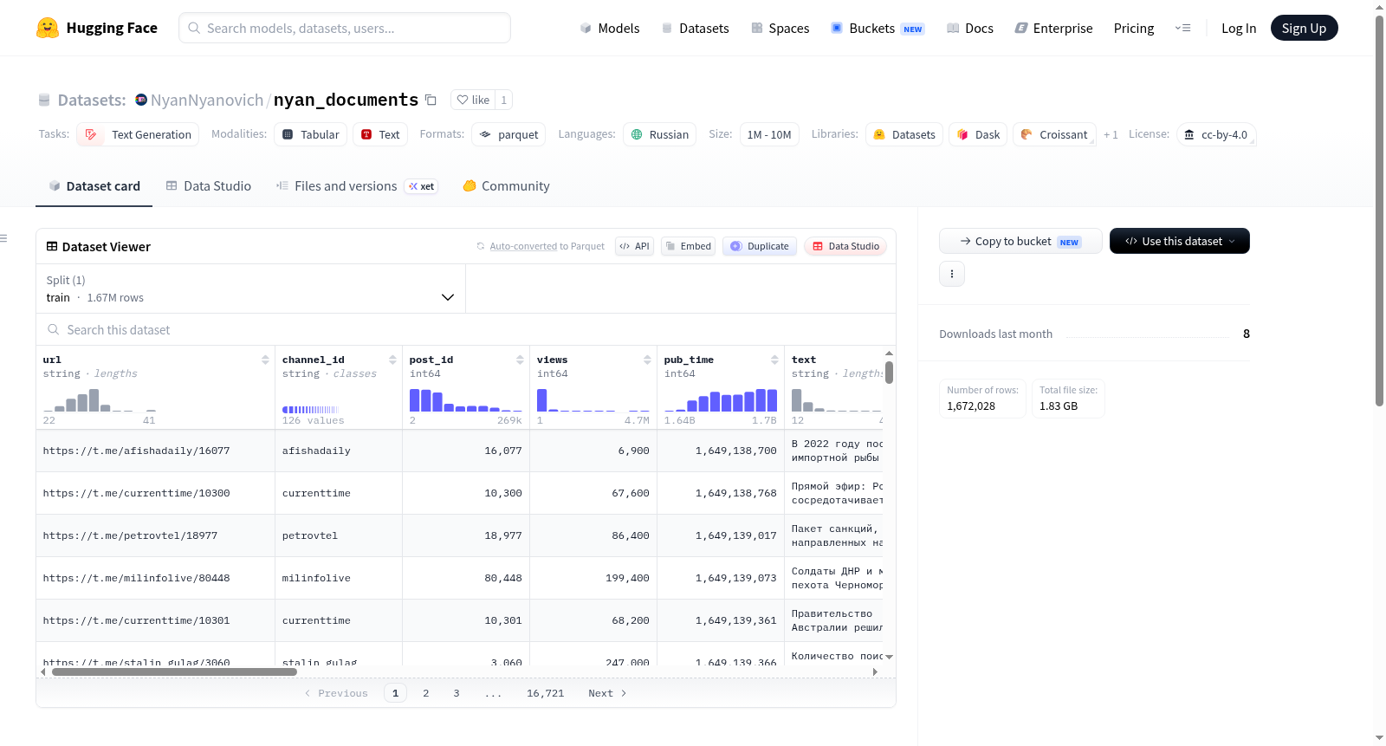
Task: Sort the post_id column
Action: pos(520,360)
